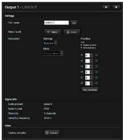The height and width of the screenshot is (140, 123).
Task: Click the '48 kHz' sampling frequency value
Action: (x=48, y=118)
